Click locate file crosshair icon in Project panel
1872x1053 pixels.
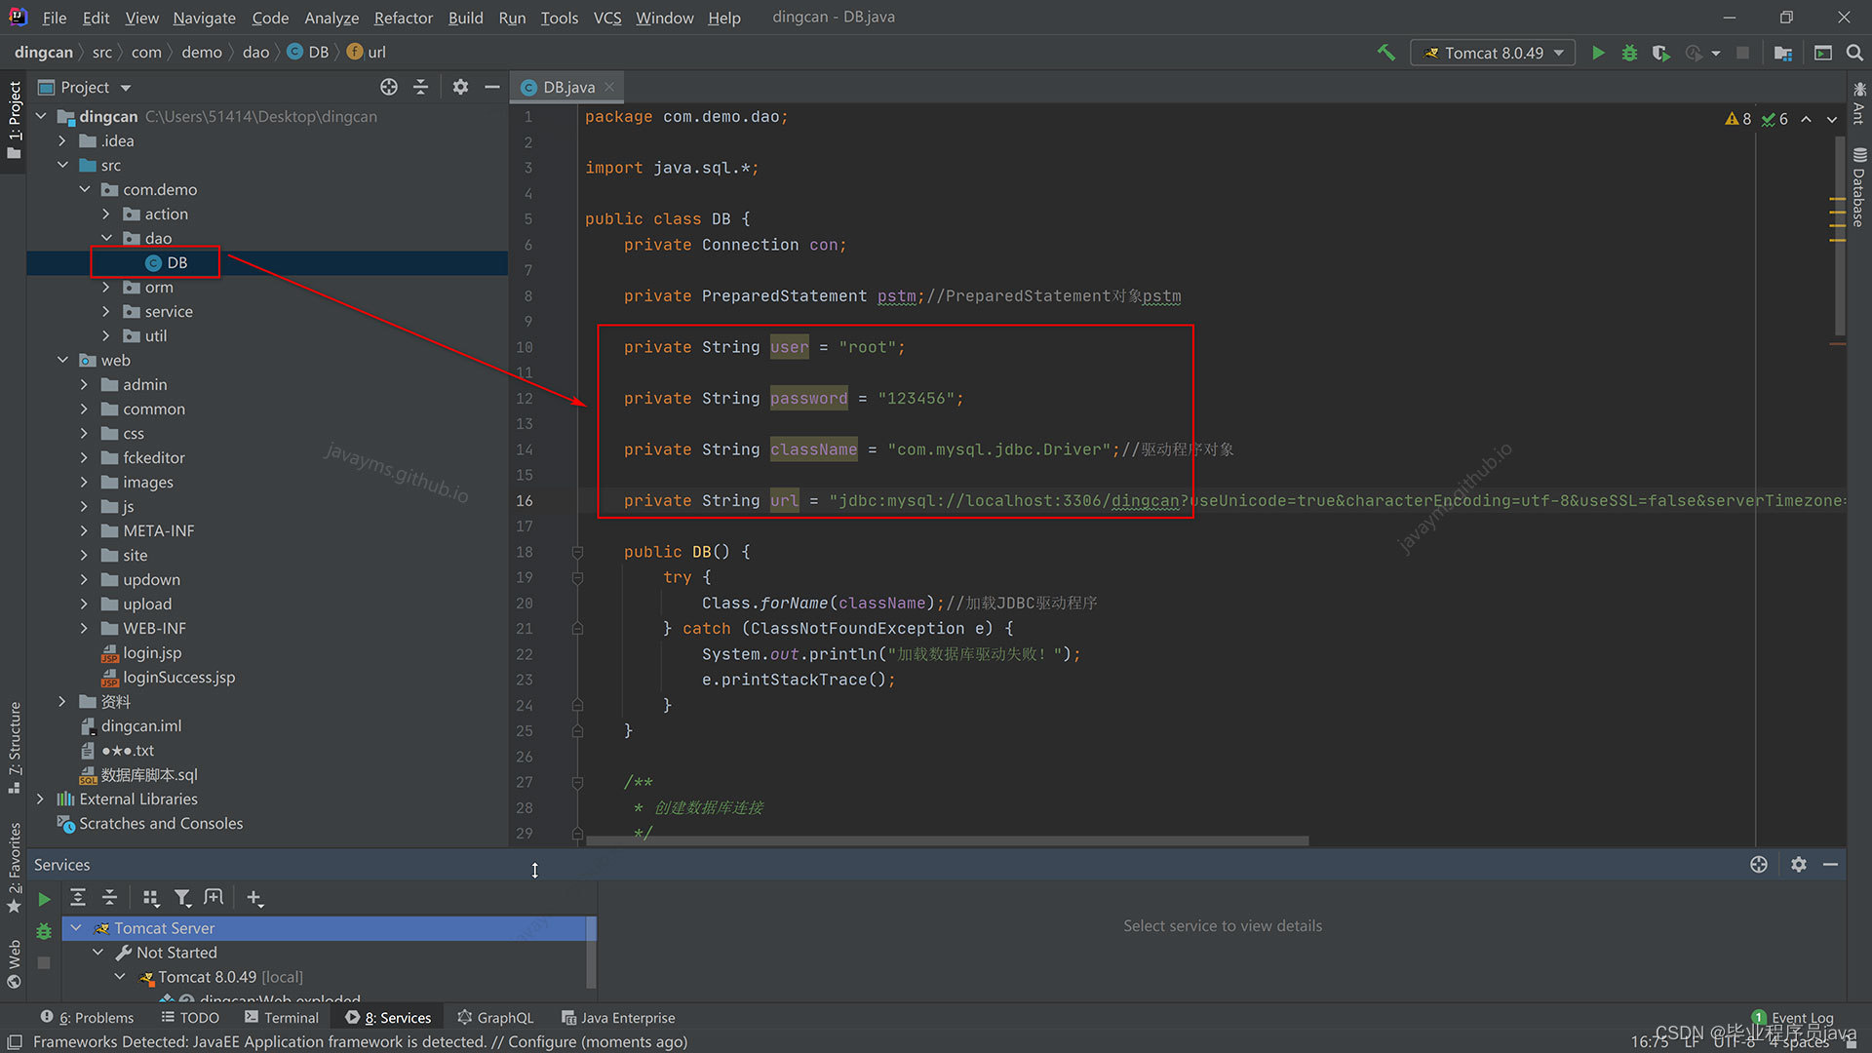pos(389,87)
